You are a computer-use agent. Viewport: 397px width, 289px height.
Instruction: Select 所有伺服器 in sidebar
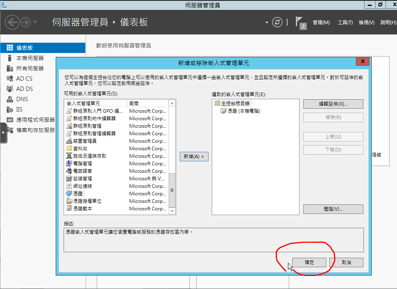pyautogui.click(x=30, y=68)
